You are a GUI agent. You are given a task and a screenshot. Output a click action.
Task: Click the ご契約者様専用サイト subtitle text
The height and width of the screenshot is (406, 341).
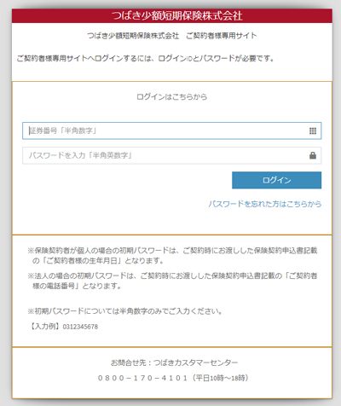point(222,36)
